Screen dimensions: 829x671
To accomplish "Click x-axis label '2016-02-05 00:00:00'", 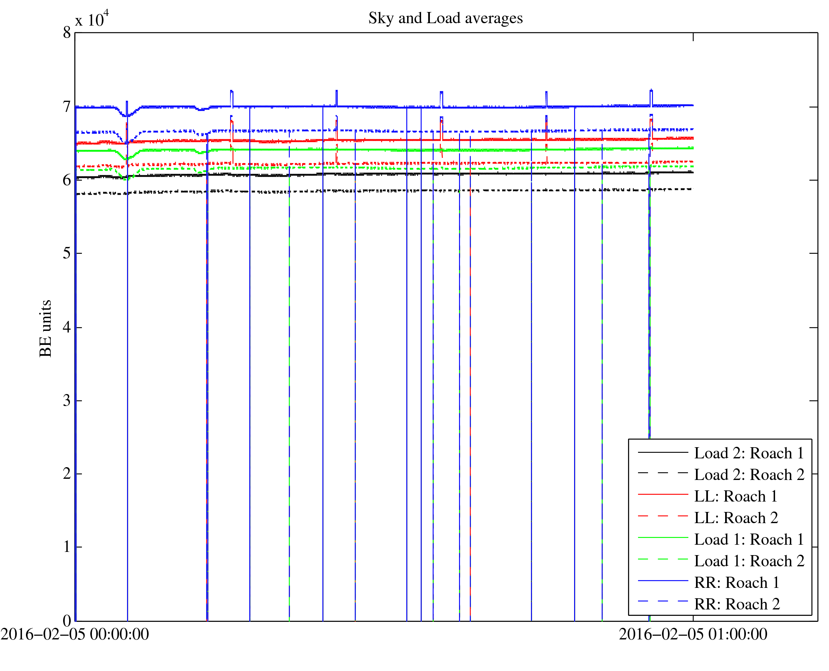I will click(75, 635).
